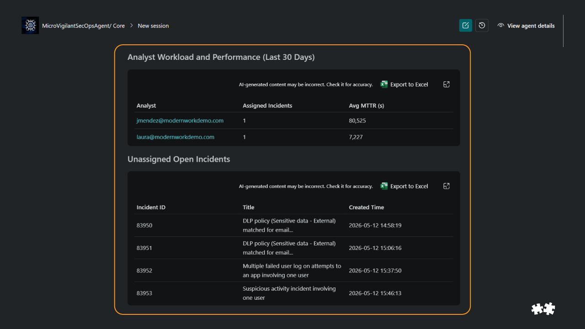Click the Incident ID column header

[x=151, y=207]
